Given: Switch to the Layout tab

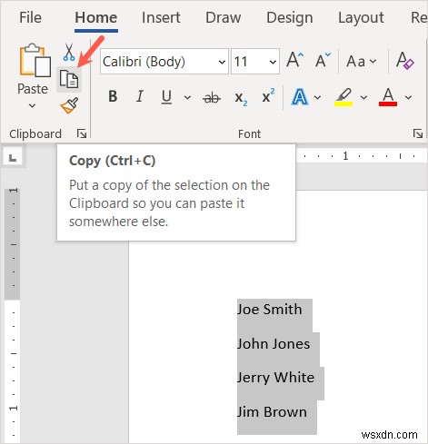Looking at the screenshot, I should pyautogui.click(x=361, y=17).
